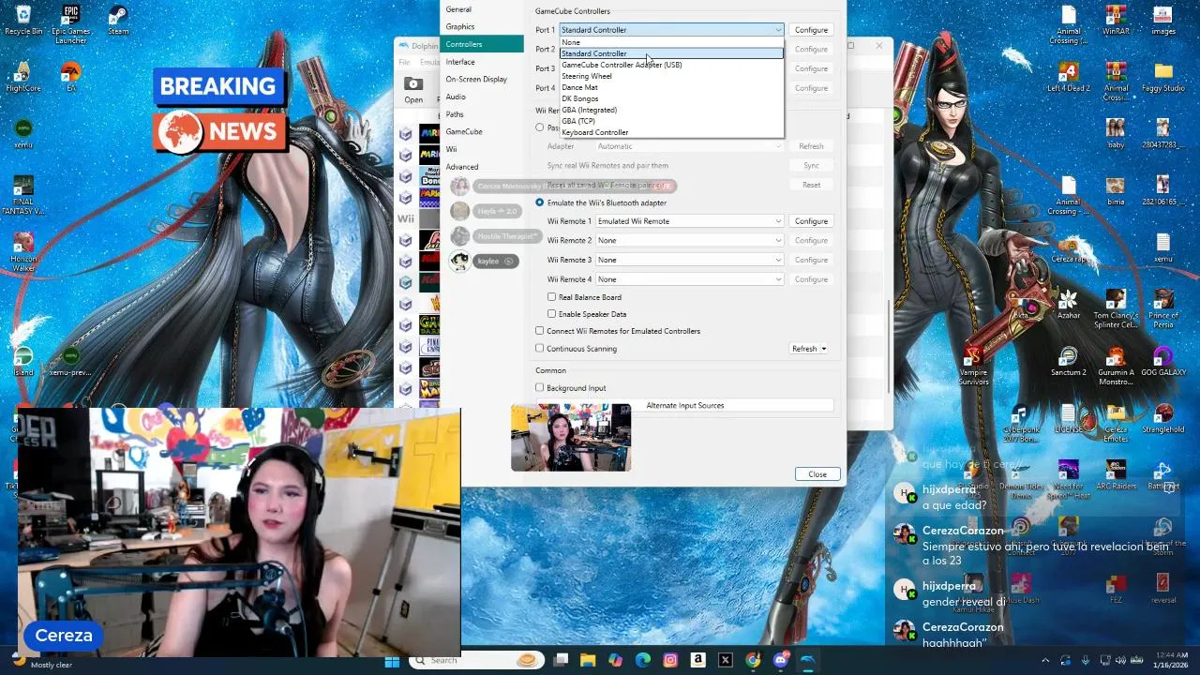Open the Recycle Bin desktop icon

click(23, 20)
